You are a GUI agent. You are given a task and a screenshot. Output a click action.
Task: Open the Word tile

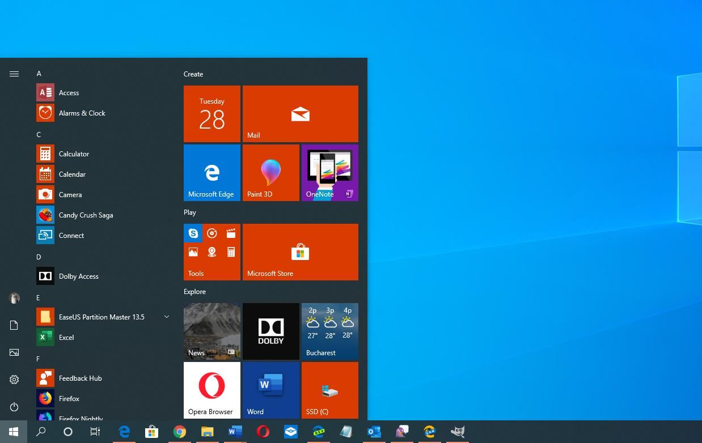coord(271,390)
